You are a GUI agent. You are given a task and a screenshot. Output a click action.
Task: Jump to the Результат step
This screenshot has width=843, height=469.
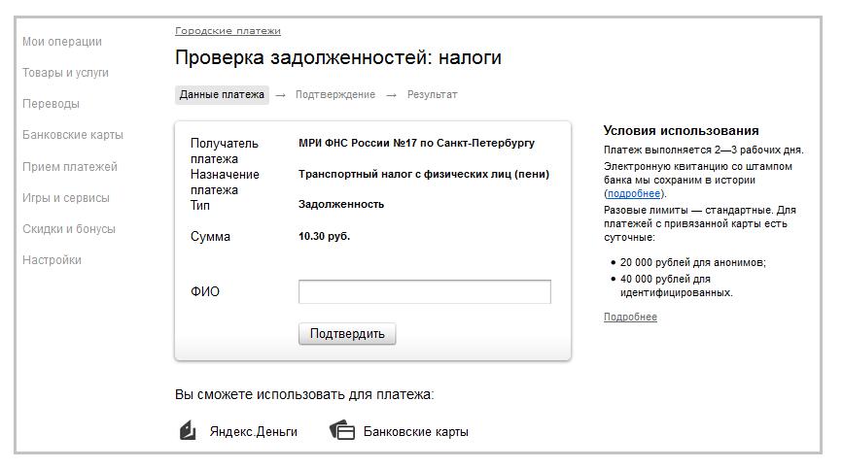pyautogui.click(x=432, y=95)
